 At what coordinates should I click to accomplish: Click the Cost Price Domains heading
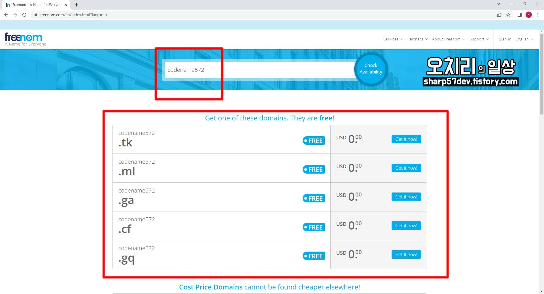point(269,287)
